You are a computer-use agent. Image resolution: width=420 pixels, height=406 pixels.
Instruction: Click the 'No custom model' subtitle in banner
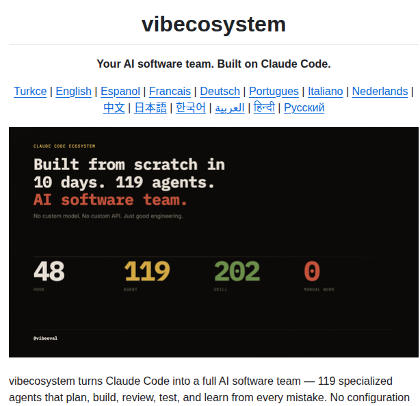point(108,216)
